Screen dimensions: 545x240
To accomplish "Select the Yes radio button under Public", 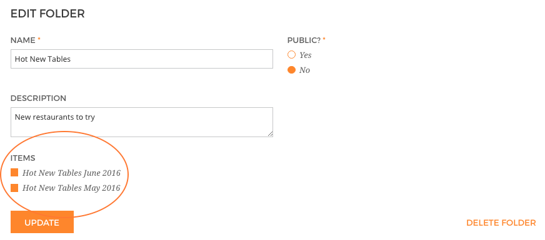I will pyautogui.click(x=291, y=55).
